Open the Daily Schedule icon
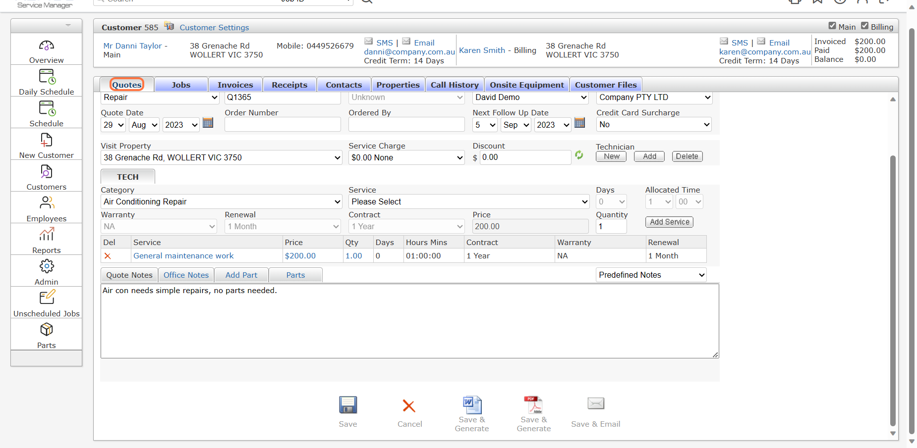This screenshot has height=448, width=917. pos(47,77)
